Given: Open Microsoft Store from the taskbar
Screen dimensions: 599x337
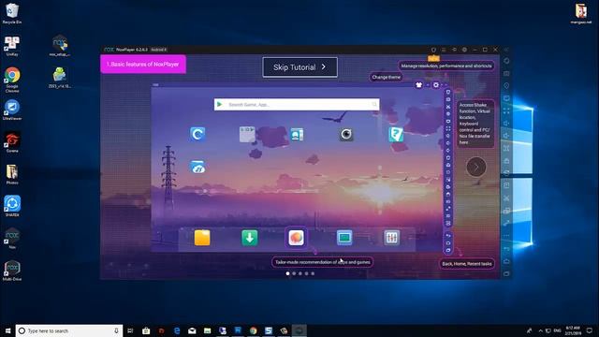Looking at the screenshot, I should tap(146, 330).
